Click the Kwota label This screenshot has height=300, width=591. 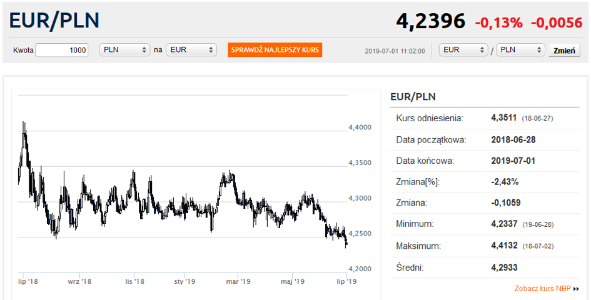pos(23,50)
